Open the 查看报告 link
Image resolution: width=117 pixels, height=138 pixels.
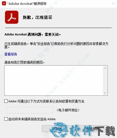tap(11, 54)
